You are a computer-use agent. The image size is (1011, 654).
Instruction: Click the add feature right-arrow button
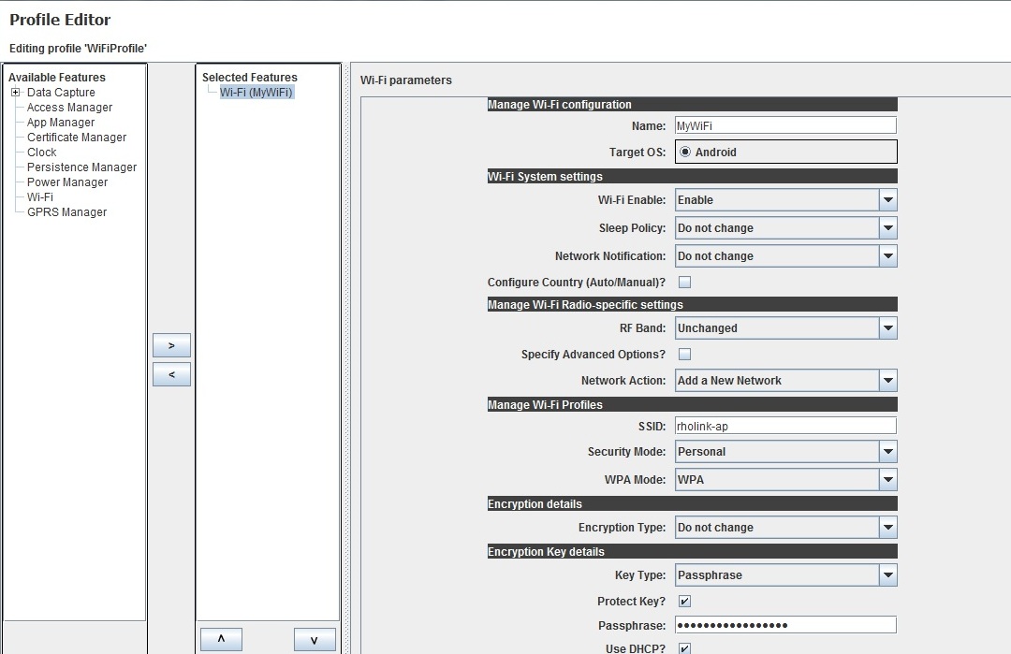(171, 345)
